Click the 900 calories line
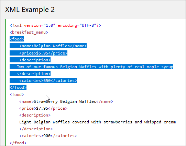Image resolution: width=186 pixels, height=146 pixels. coord(48,136)
